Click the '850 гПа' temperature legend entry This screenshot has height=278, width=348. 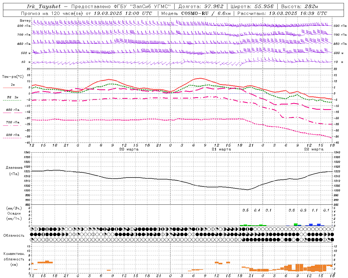(x=13, y=110)
